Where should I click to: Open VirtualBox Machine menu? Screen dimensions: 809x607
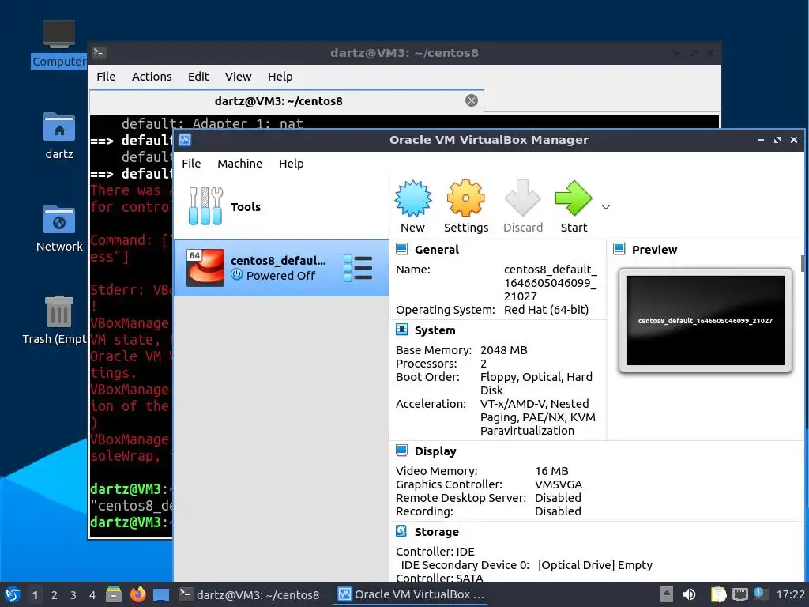239,164
